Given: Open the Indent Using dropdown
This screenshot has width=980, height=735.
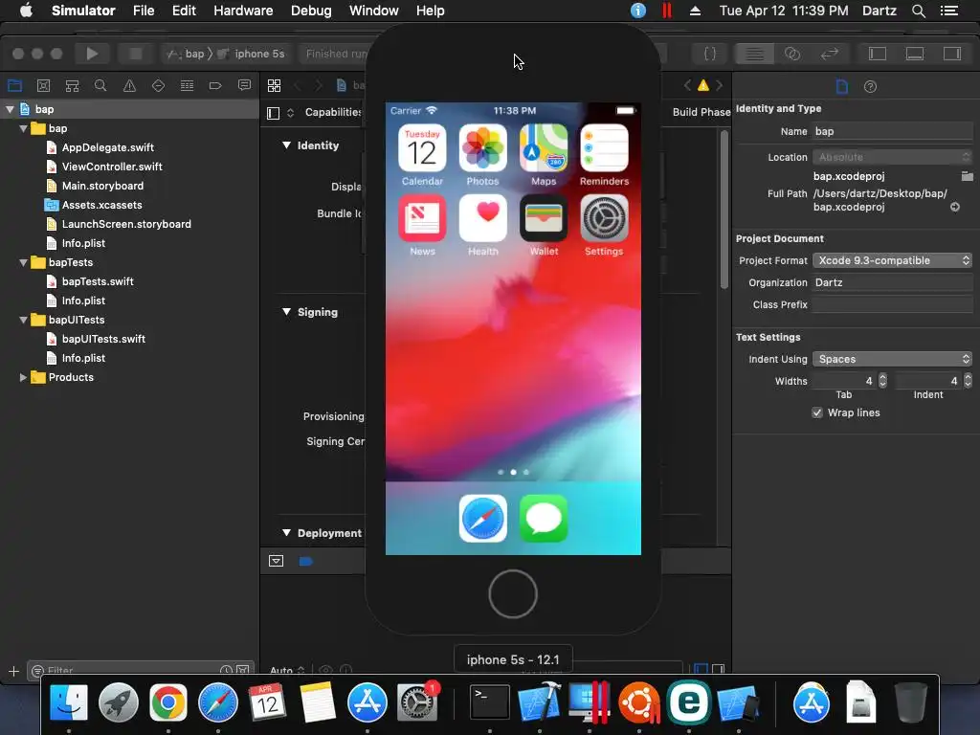Looking at the screenshot, I should [x=893, y=359].
